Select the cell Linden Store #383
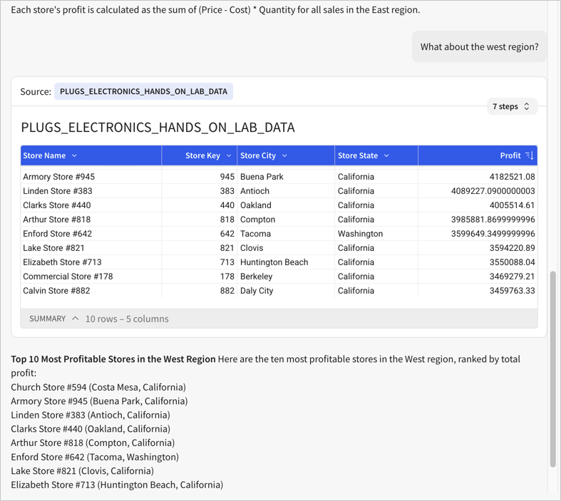The height and width of the screenshot is (501, 561). tap(91, 191)
